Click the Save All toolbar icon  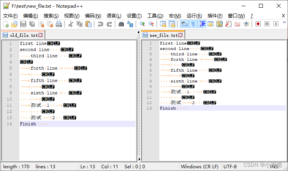[x=32, y=24]
